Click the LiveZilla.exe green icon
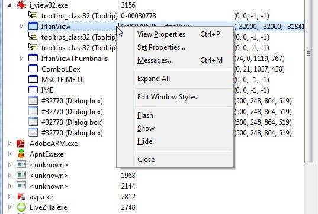The width and height of the screenshot is (318, 214). tap(21, 207)
